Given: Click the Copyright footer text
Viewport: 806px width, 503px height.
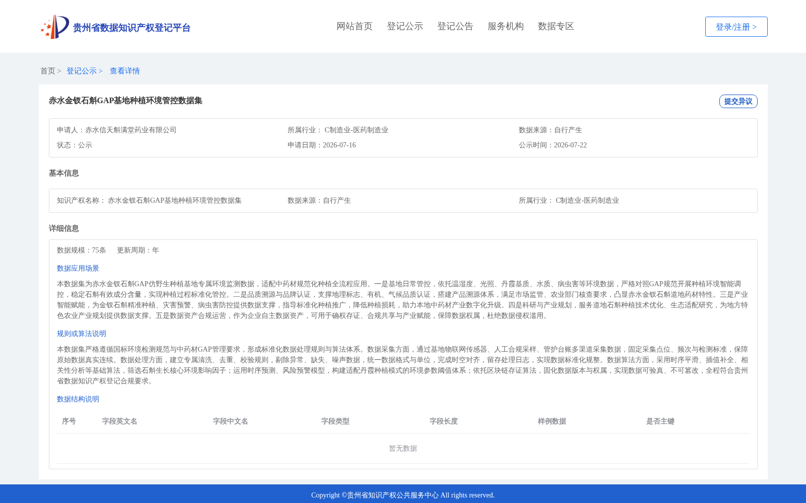Looking at the screenshot, I should click(x=403, y=495).
